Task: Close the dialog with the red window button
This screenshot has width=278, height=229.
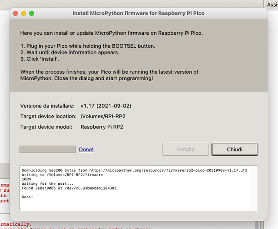Action: tap(16, 13)
